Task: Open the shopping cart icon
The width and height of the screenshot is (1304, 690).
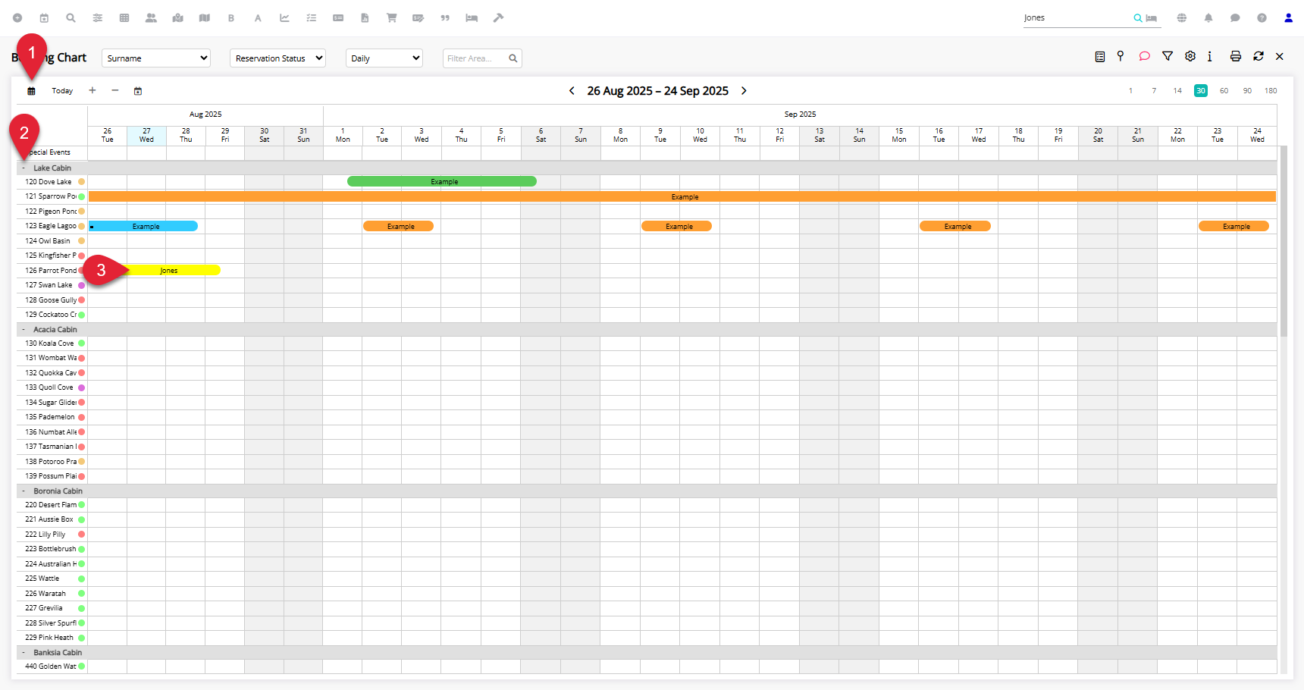Action: 392,17
